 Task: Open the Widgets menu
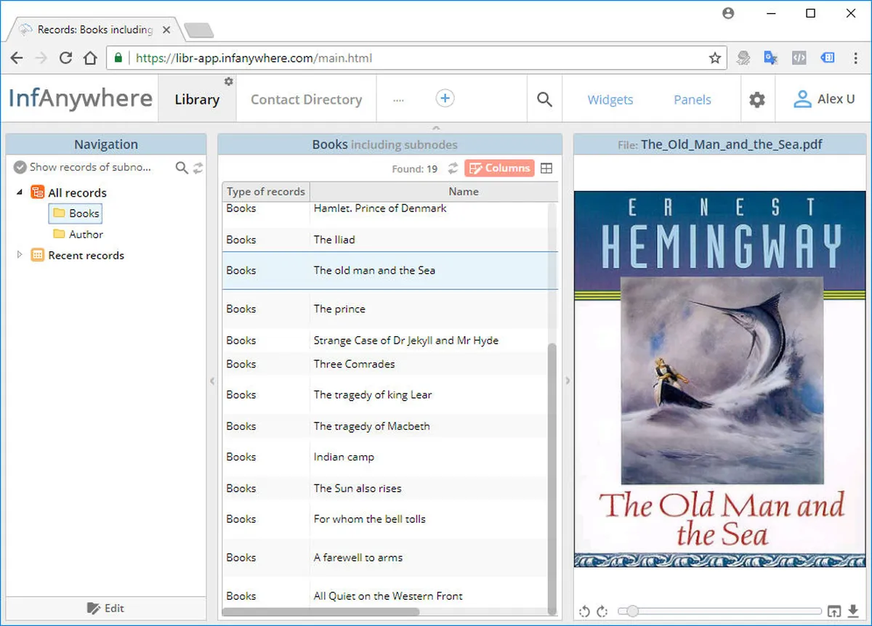click(x=610, y=99)
